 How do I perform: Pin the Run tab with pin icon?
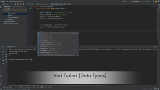click(3, 63)
